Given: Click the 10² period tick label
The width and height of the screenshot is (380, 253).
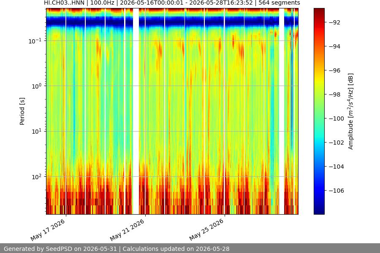Looking at the screenshot, I should click(37, 177).
